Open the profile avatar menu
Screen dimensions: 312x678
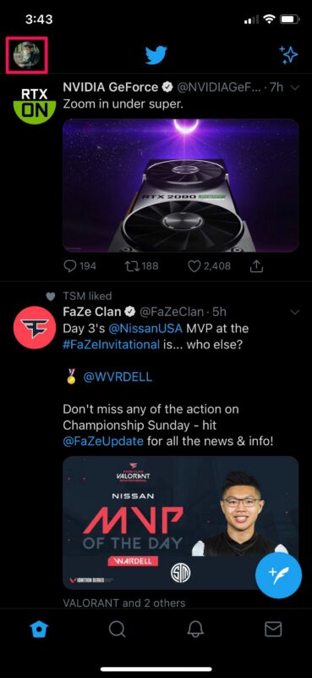click(26, 55)
